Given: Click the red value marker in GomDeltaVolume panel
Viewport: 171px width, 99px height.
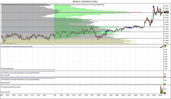Looking at the screenshot, I should coord(165,93).
